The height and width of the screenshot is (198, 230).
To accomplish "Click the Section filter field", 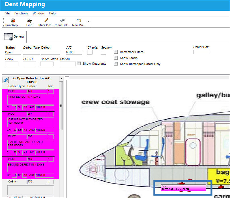I will [104, 52].
